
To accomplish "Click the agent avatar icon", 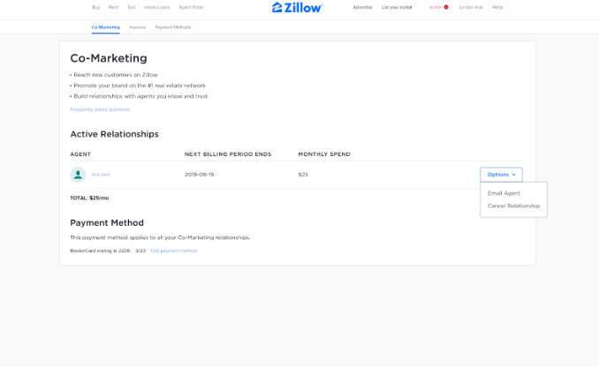I will pos(78,175).
